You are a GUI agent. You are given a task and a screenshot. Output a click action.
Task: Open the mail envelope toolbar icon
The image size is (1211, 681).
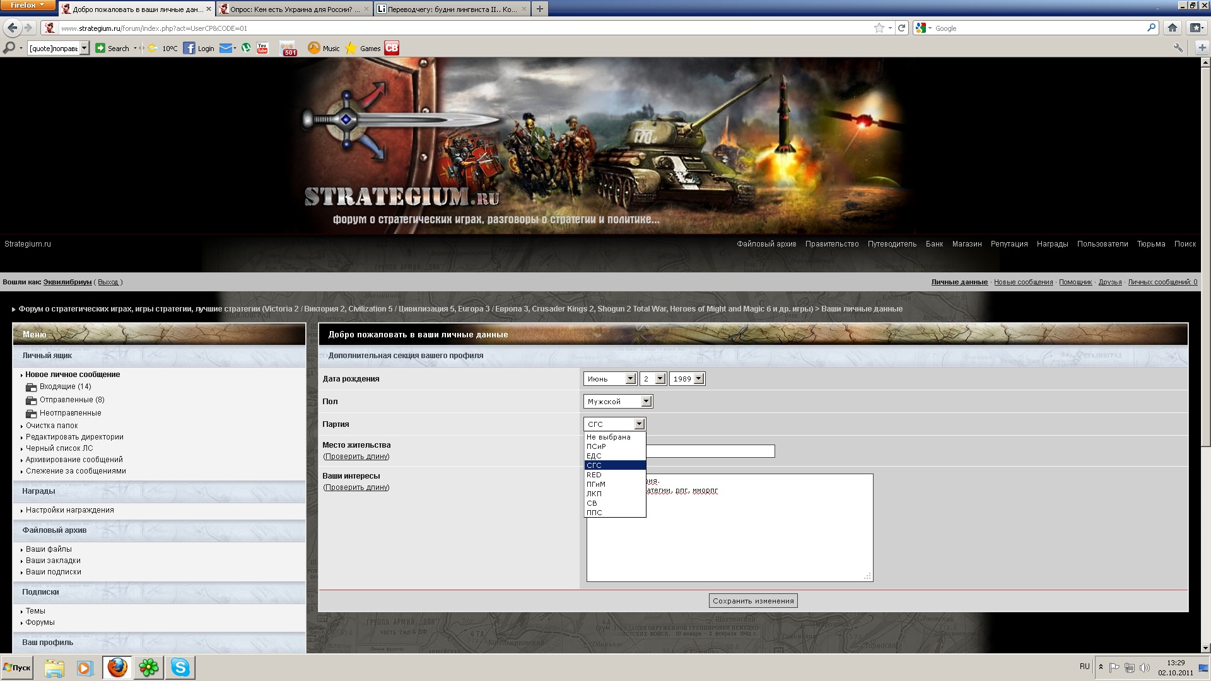click(x=226, y=48)
